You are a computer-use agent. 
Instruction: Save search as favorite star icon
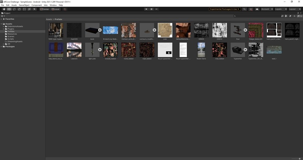[294, 16]
